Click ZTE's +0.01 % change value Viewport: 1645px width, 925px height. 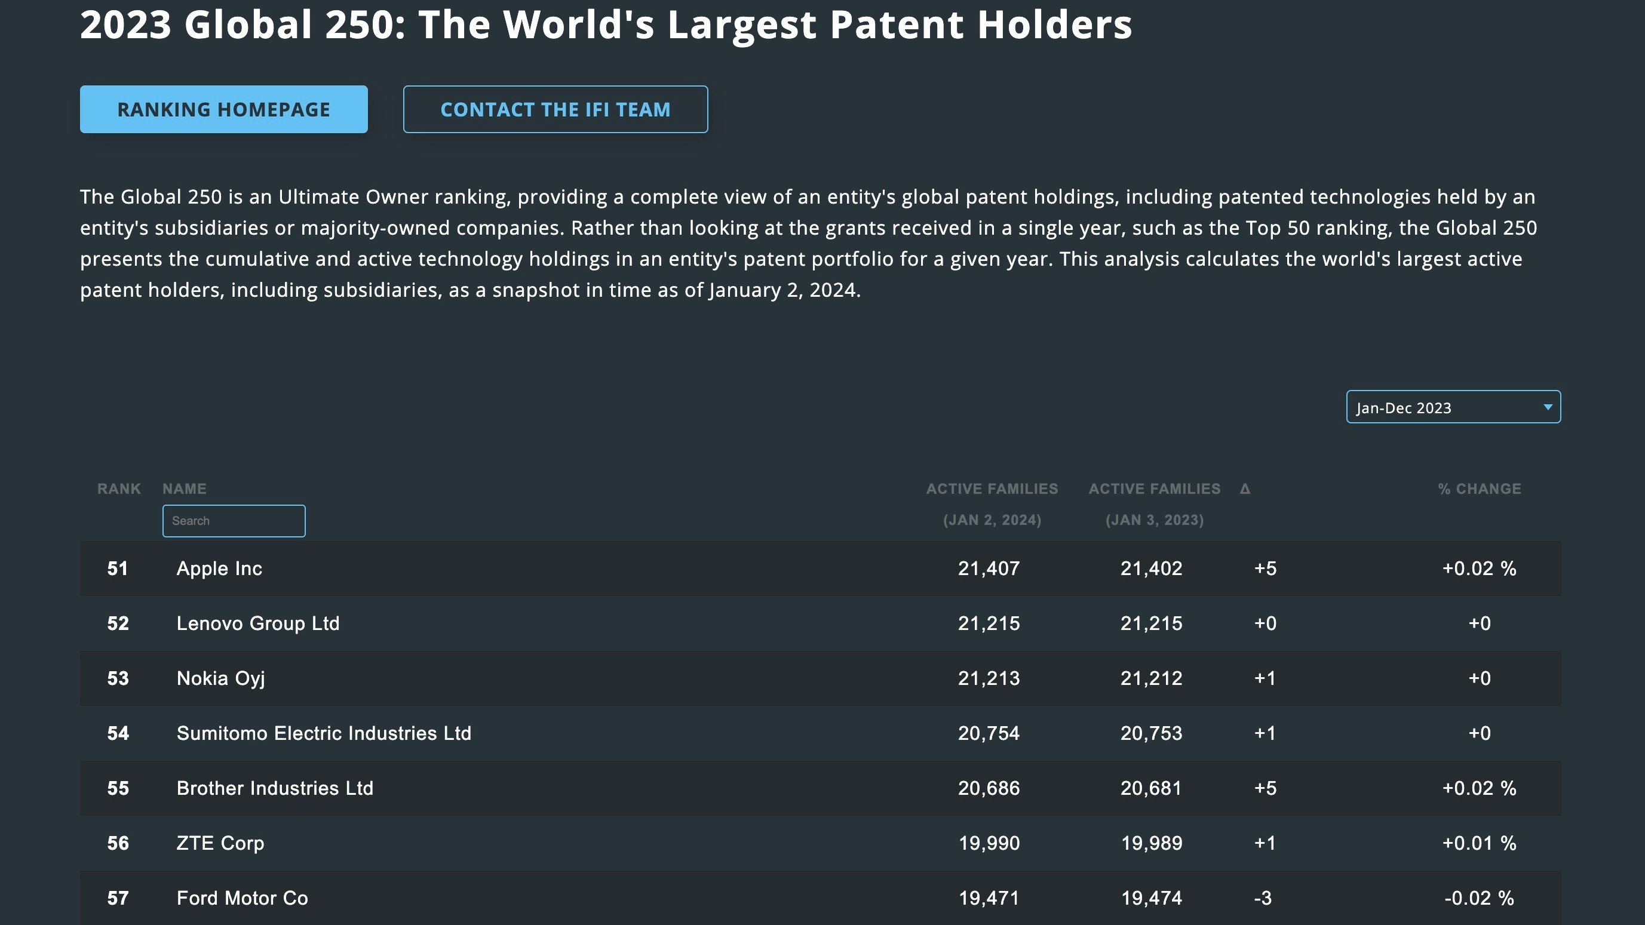pyautogui.click(x=1479, y=843)
